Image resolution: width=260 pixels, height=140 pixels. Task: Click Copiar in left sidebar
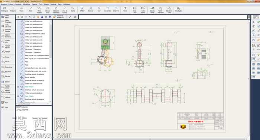6,57
